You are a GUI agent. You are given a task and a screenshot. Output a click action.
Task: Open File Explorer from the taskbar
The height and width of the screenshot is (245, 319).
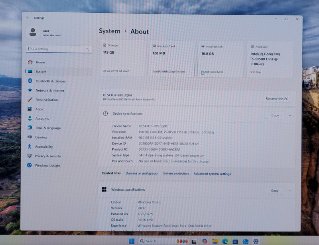215,241
